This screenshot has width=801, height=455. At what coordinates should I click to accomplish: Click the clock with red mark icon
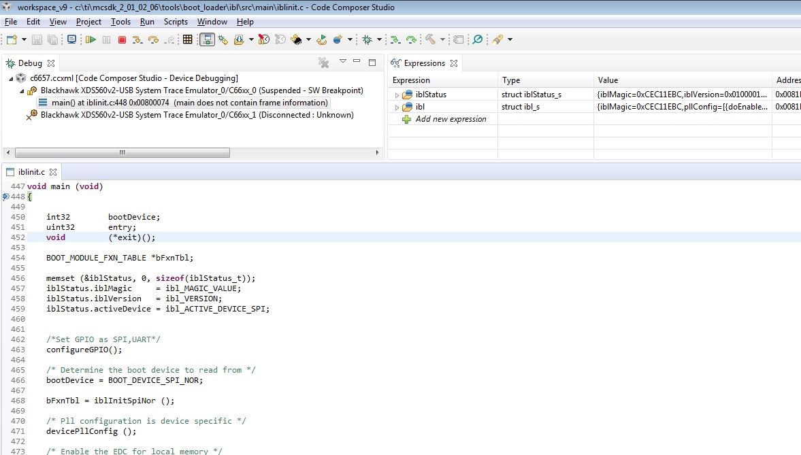click(263, 40)
